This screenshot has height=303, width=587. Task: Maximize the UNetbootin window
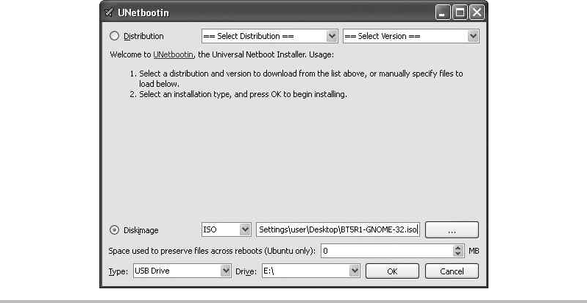[x=460, y=13]
